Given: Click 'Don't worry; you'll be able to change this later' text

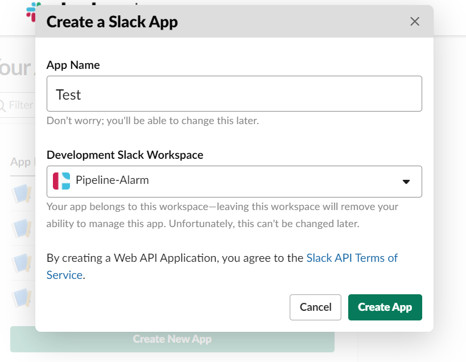Looking at the screenshot, I should click(152, 121).
